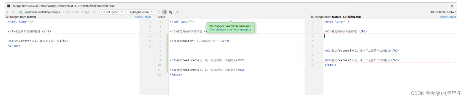Click the </html> line in left pane
The height and width of the screenshot is (98, 466).
14,46
